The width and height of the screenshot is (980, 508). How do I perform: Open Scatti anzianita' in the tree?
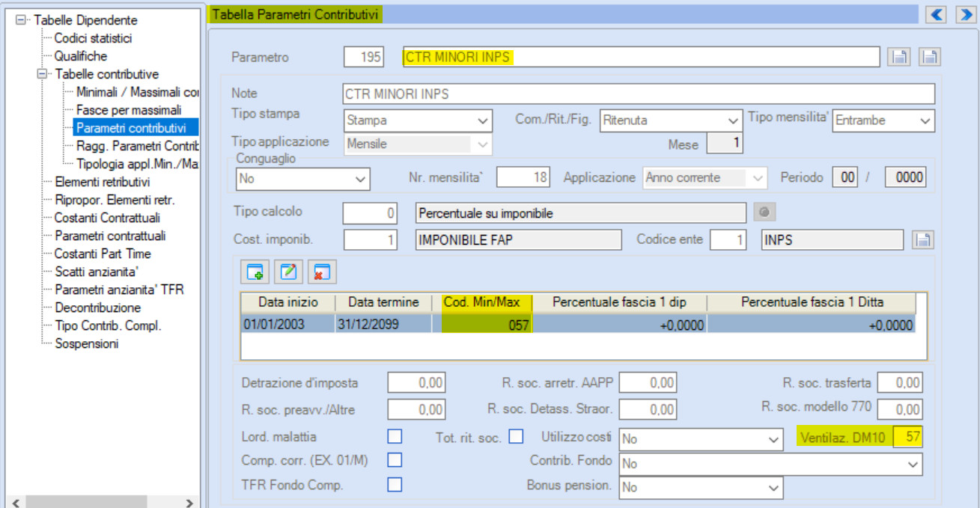click(97, 272)
